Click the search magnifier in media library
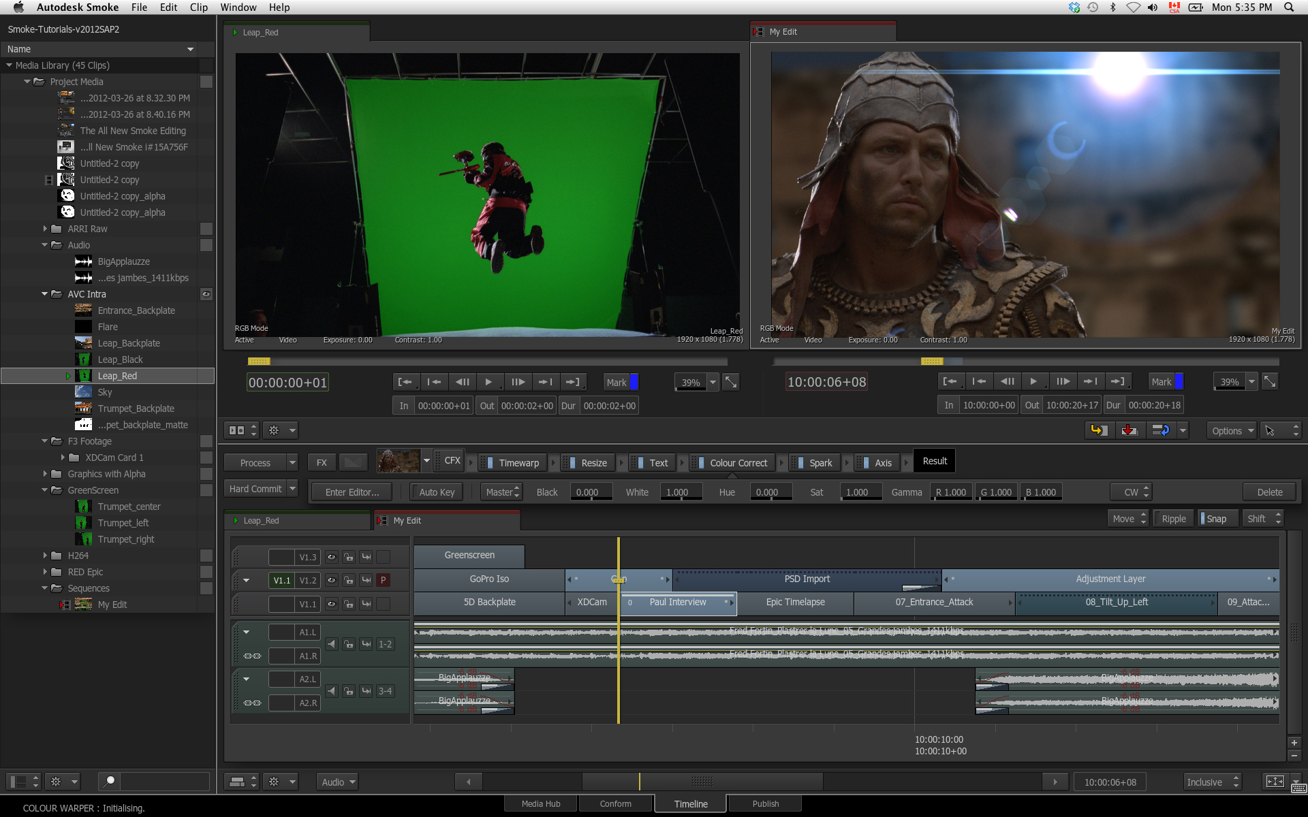The width and height of the screenshot is (1308, 817). pyautogui.click(x=110, y=781)
